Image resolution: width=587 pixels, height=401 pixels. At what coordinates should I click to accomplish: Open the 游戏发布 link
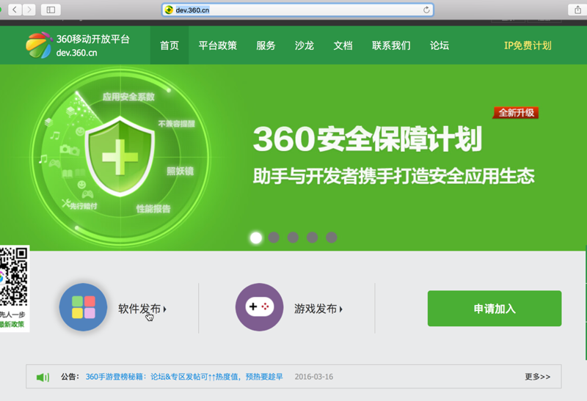coord(318,309)
